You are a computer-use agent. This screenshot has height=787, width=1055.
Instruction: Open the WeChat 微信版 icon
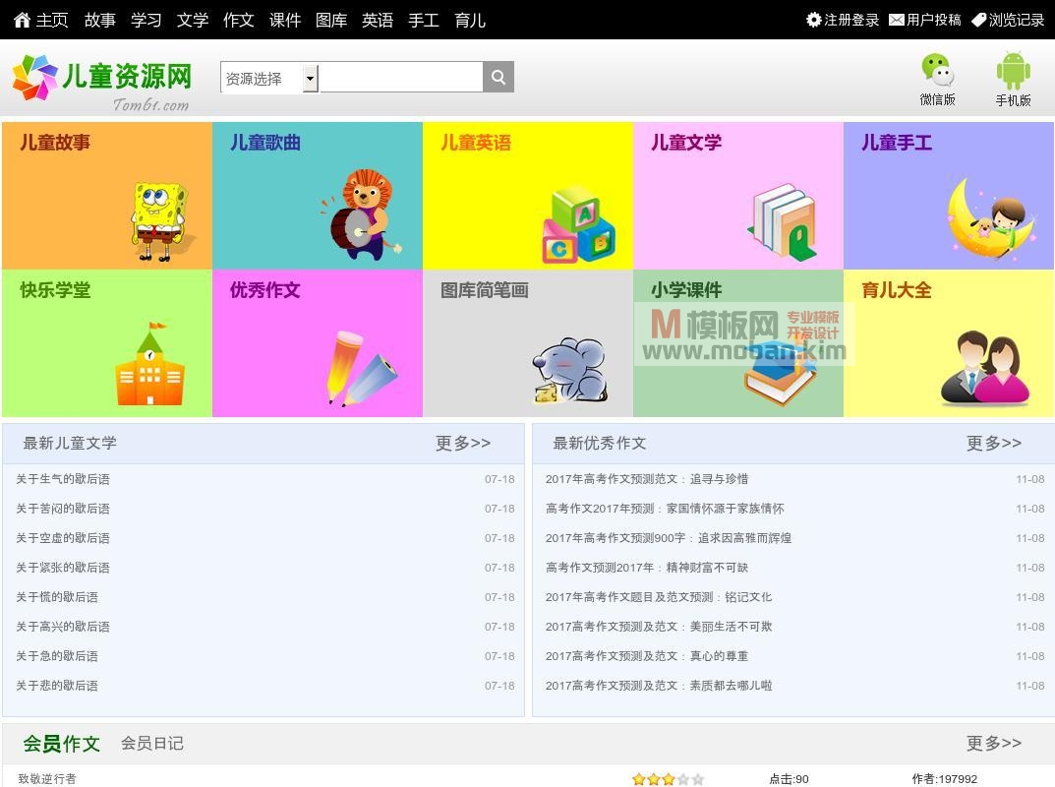click(937, 70)
